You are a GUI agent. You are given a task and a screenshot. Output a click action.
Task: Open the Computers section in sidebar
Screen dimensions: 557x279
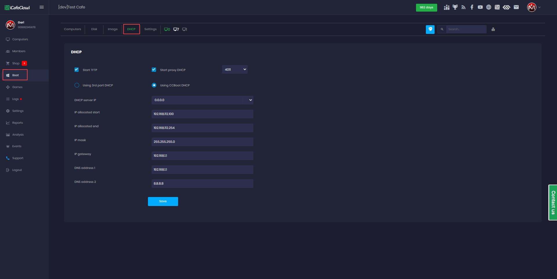pyautogui.click(x=20, y=39)
